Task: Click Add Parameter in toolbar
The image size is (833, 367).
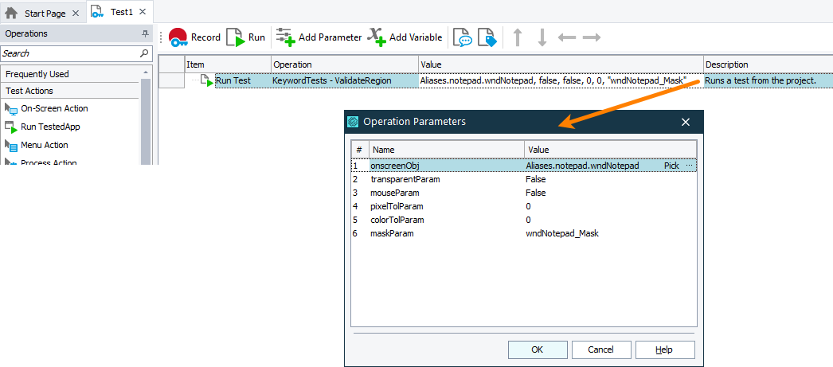Action: click(319, 37)
